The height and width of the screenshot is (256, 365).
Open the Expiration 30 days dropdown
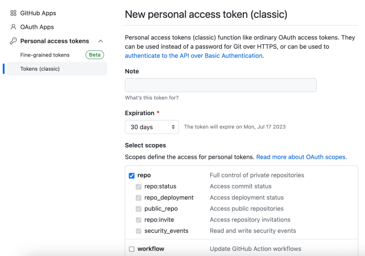click(152, 127)
